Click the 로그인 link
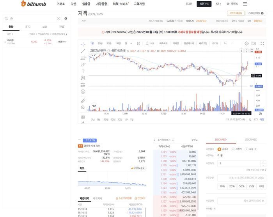This screenshot has width=273, height=217. tap(189, 4)
